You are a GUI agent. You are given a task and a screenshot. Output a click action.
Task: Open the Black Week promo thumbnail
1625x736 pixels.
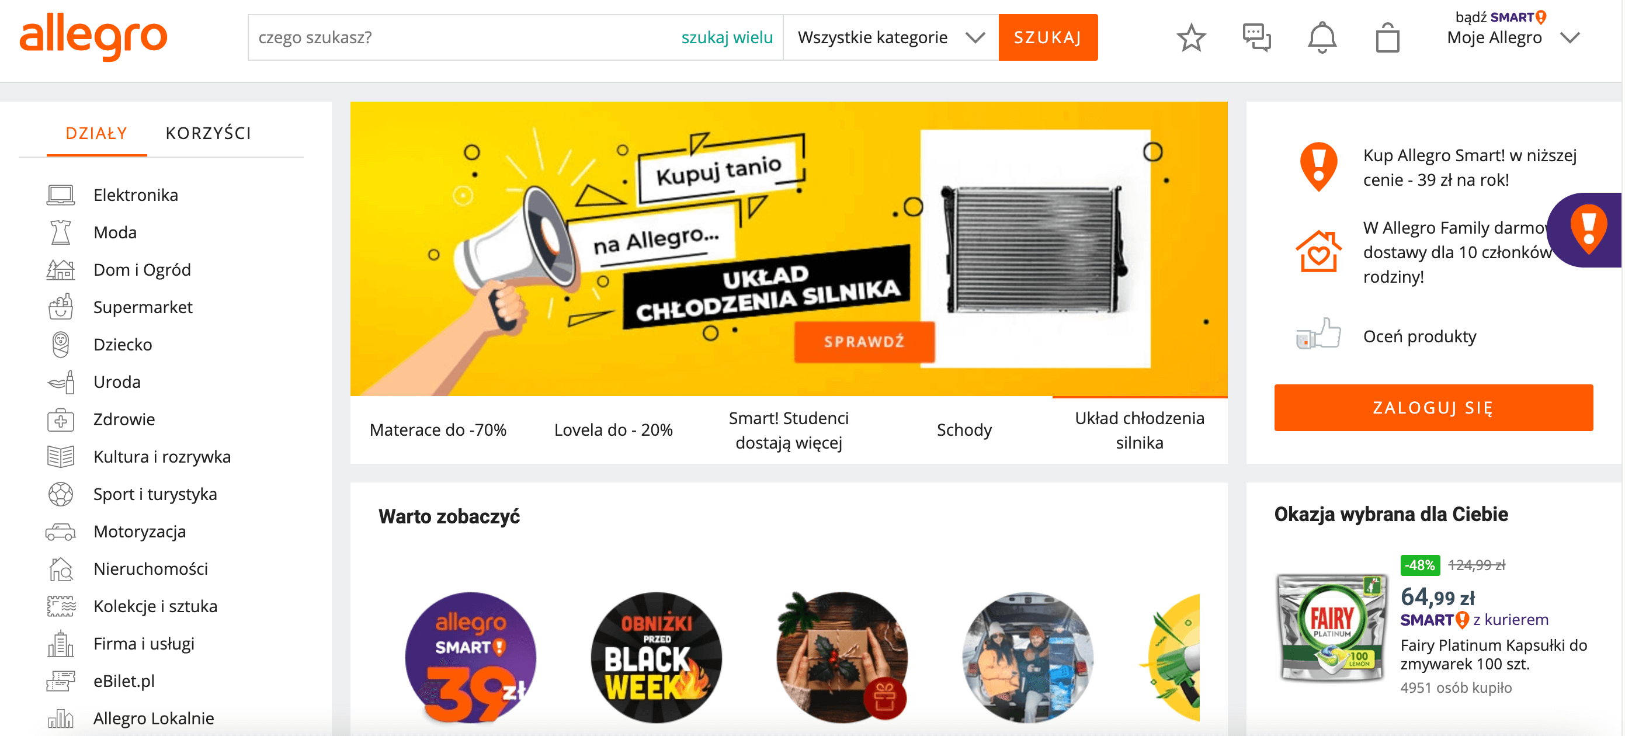656,657
